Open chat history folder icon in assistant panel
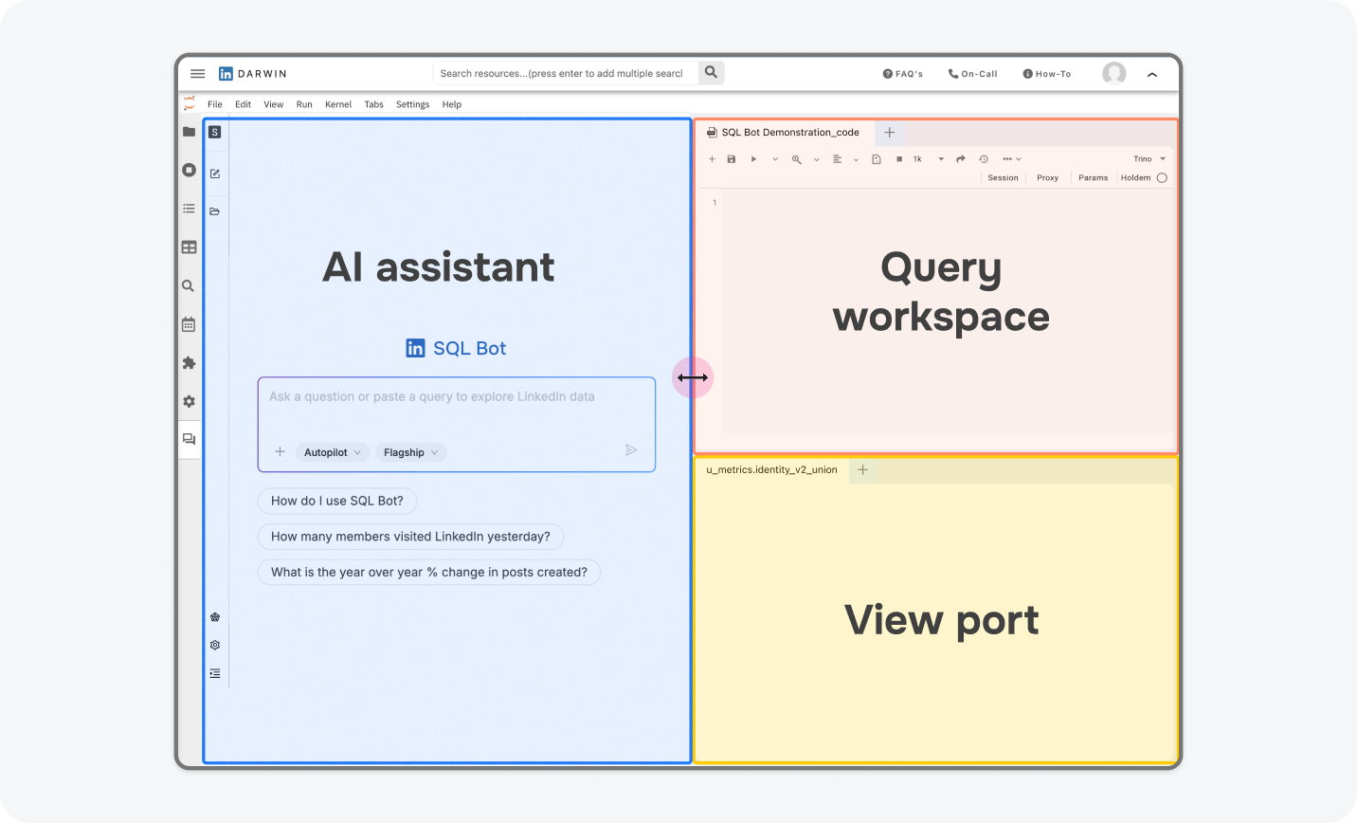This screenshot has height=823, width=1357. click(215, 211)
